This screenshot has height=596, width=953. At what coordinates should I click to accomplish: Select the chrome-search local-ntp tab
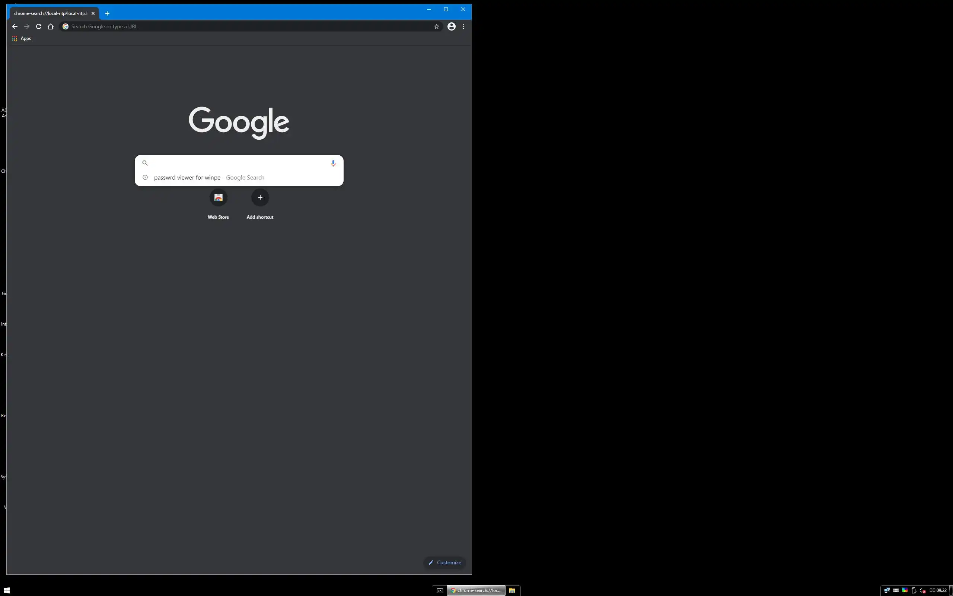pos(50,13)
